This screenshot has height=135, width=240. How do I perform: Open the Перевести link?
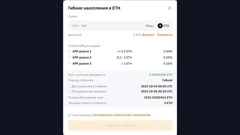click(x=165, y=35)
